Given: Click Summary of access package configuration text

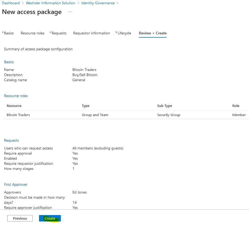Looking at the screenshot, I should (38, 49).
